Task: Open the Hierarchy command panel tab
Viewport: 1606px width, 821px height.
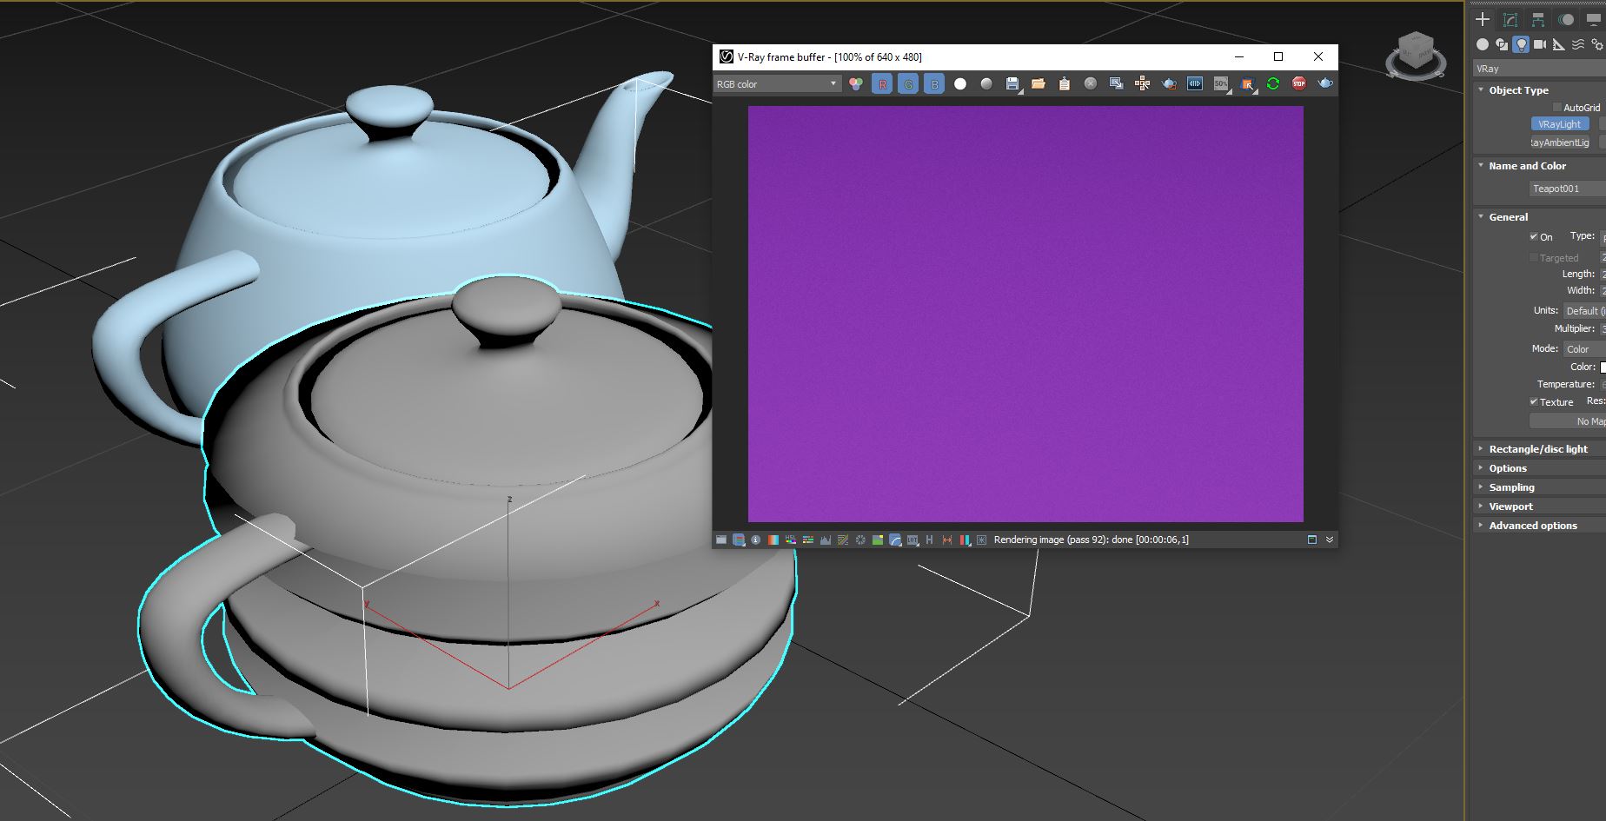Action: [x=1538, y=19]
